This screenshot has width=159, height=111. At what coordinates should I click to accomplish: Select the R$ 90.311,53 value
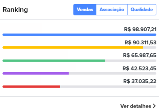141,42
